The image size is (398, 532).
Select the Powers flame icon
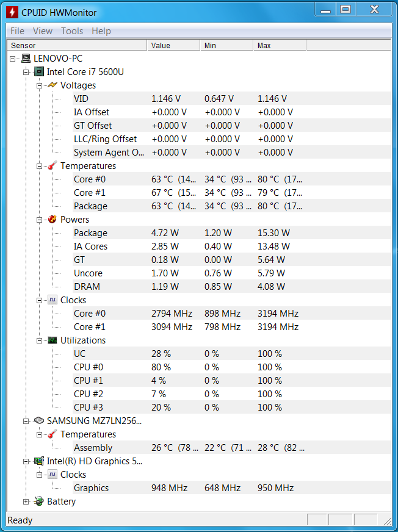click(52, 220)
